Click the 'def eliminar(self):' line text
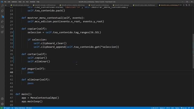 click(x=36, y=80)
